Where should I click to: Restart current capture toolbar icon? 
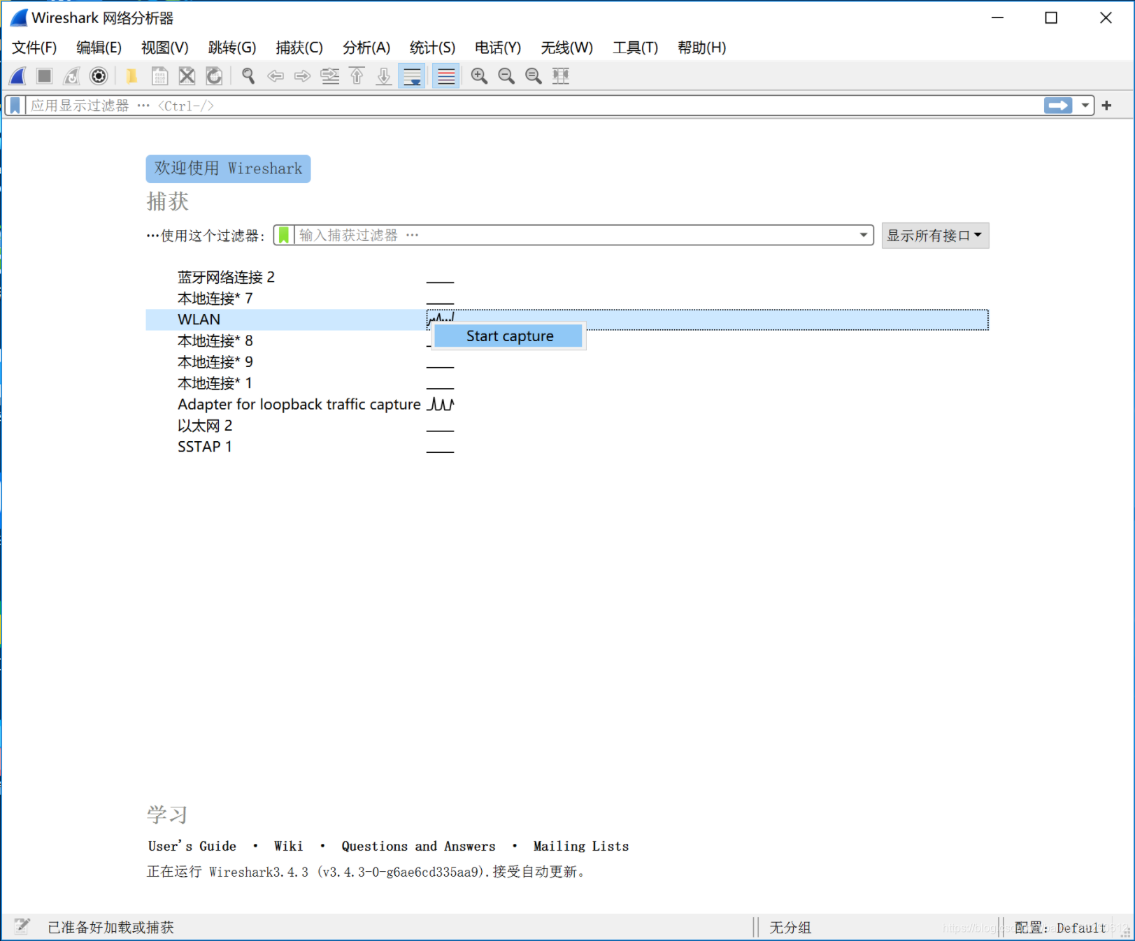[71, 76]
